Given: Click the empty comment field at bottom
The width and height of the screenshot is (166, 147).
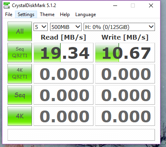Looking at the screenshot, I should point(81,135).
